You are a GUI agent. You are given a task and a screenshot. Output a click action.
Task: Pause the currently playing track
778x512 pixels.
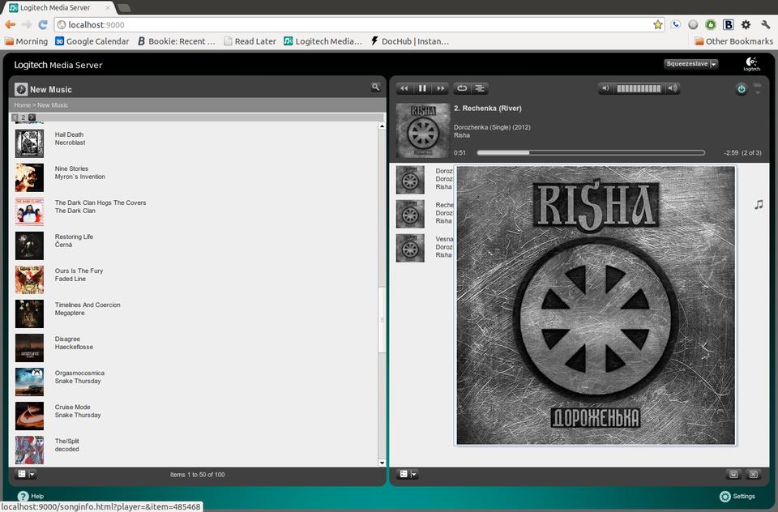[422, 88]
